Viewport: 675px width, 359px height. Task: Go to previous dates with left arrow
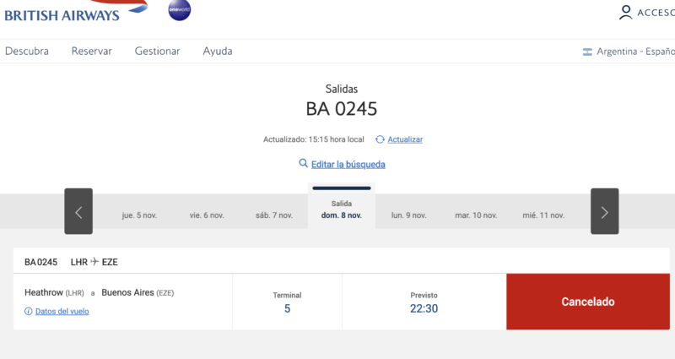(78, 211)
